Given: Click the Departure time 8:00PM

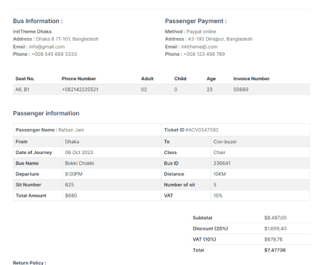Looking at the screenshot, I should 74,174.
